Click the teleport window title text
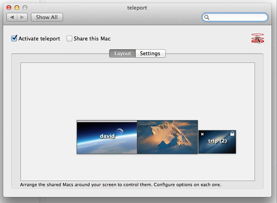The image size is (277, 203). [x=137, y=8]
